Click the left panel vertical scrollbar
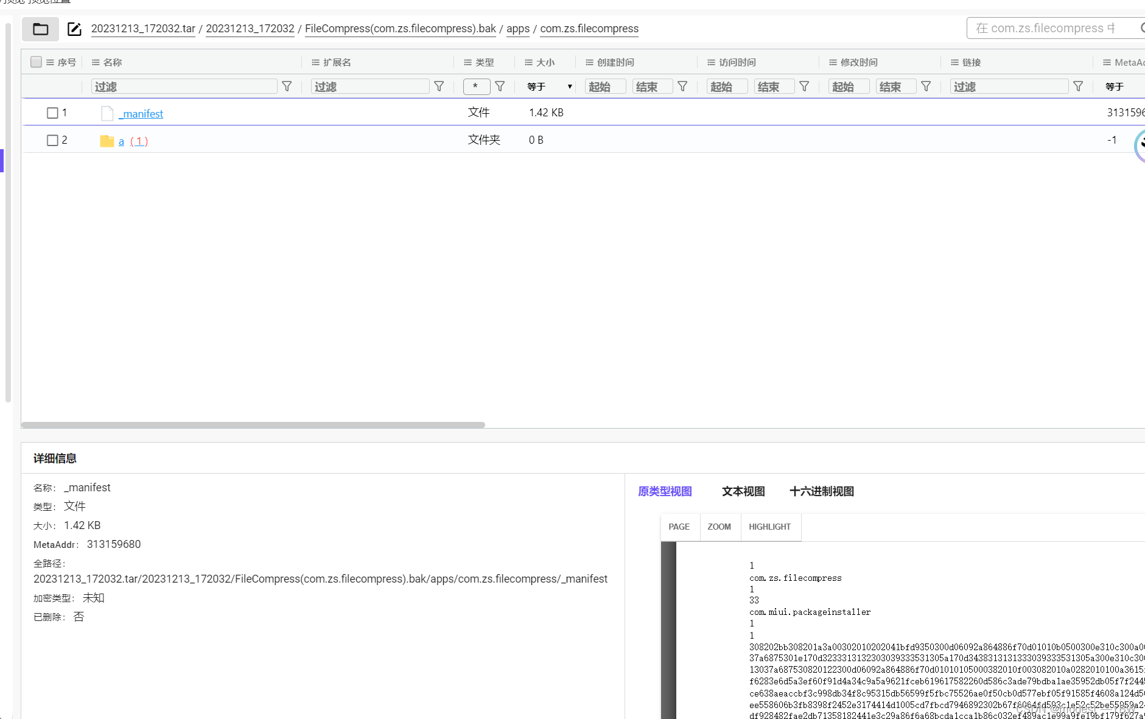1145x719 pixels. point(8,213)
